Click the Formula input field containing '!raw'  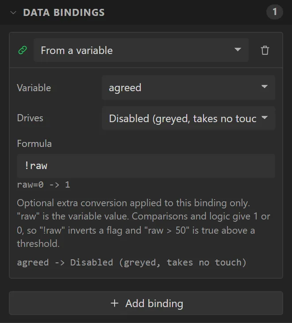146,166
